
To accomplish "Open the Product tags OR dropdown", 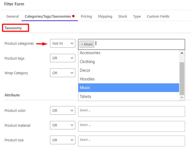I will [x=63, y=58].
